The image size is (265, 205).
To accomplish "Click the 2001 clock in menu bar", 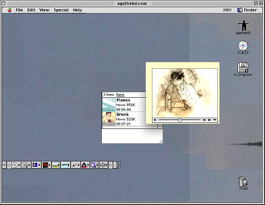I will pos(227,10).
